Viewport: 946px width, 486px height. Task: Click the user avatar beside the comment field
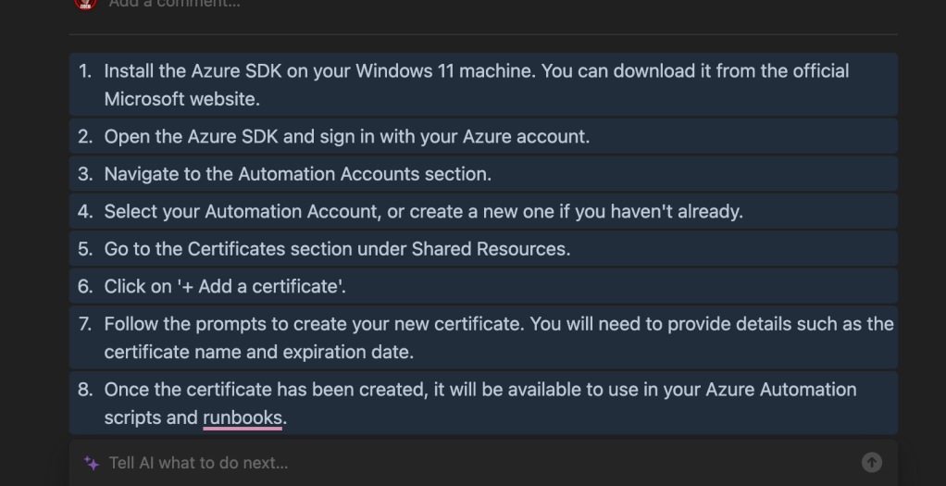85,3
